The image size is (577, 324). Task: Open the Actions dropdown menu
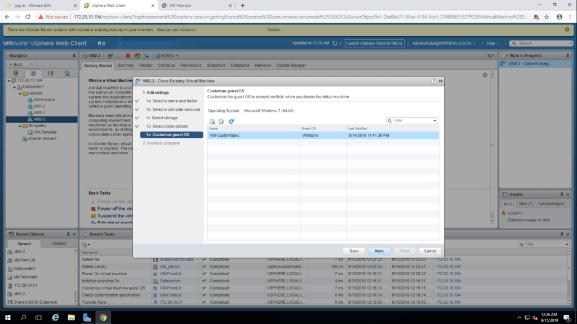coord(167,56)
